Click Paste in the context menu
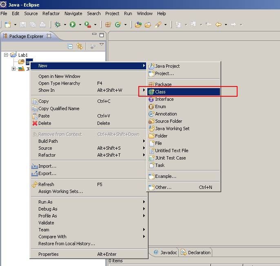 coord(89,116)
